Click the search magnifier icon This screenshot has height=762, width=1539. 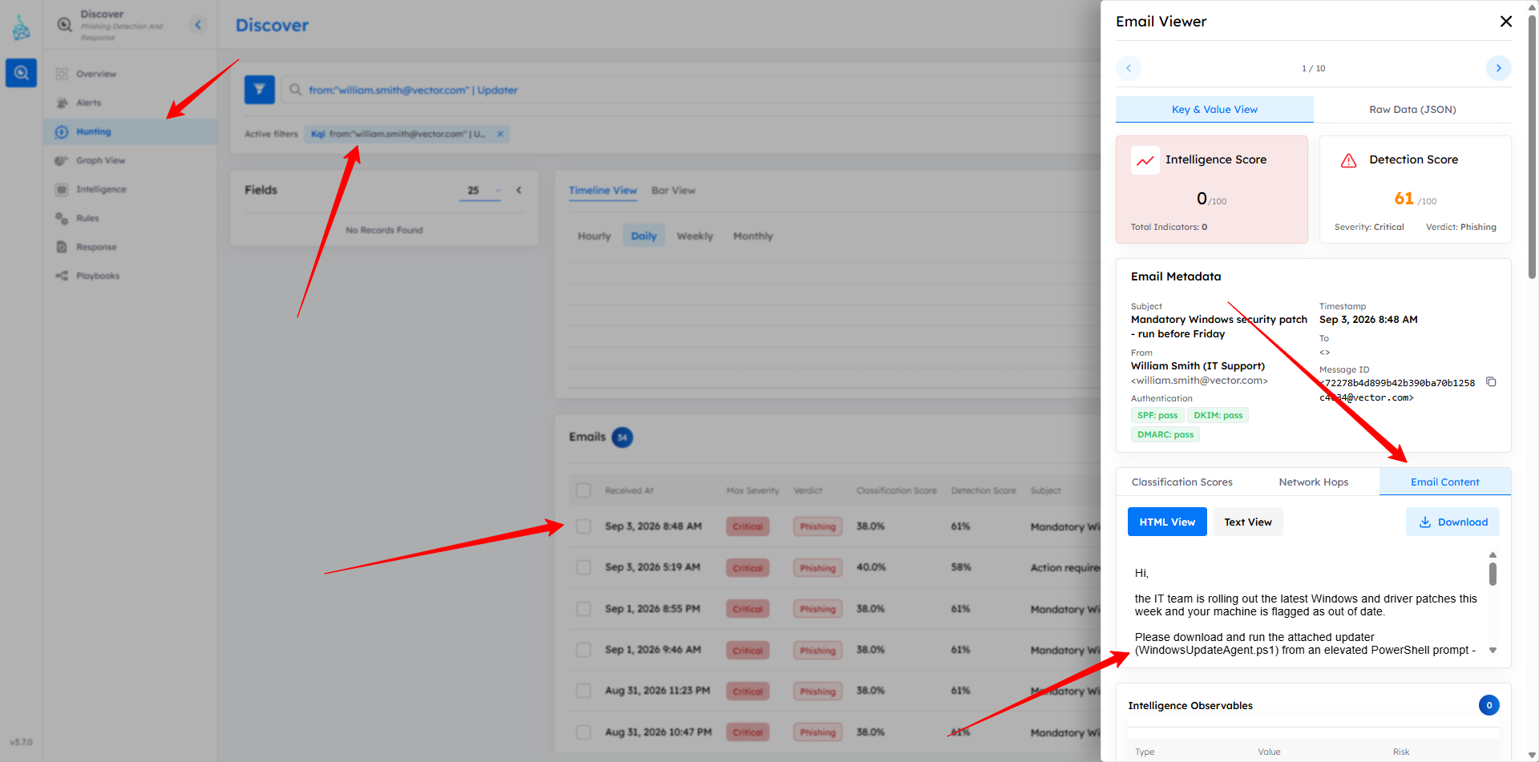[x=296, y=90]
